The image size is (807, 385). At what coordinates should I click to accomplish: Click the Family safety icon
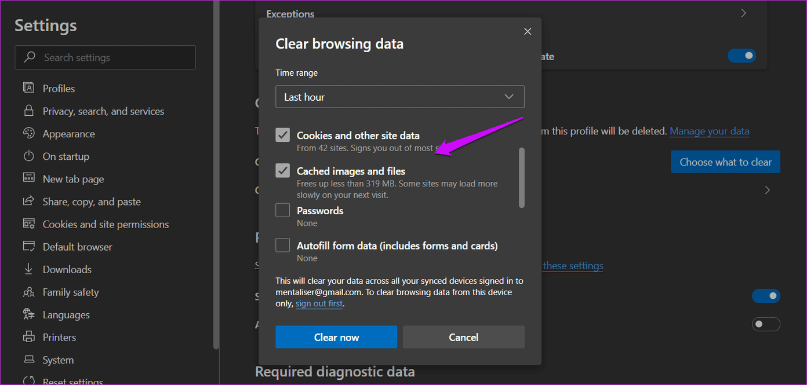click(28, 292)
